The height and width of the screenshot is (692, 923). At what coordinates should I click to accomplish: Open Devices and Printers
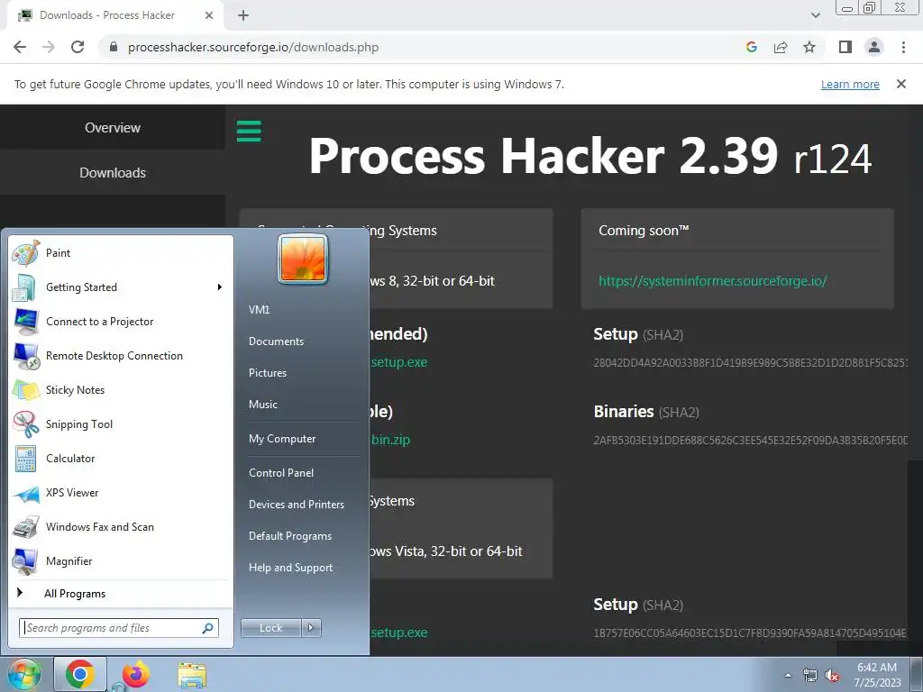[x=296, y=505]
